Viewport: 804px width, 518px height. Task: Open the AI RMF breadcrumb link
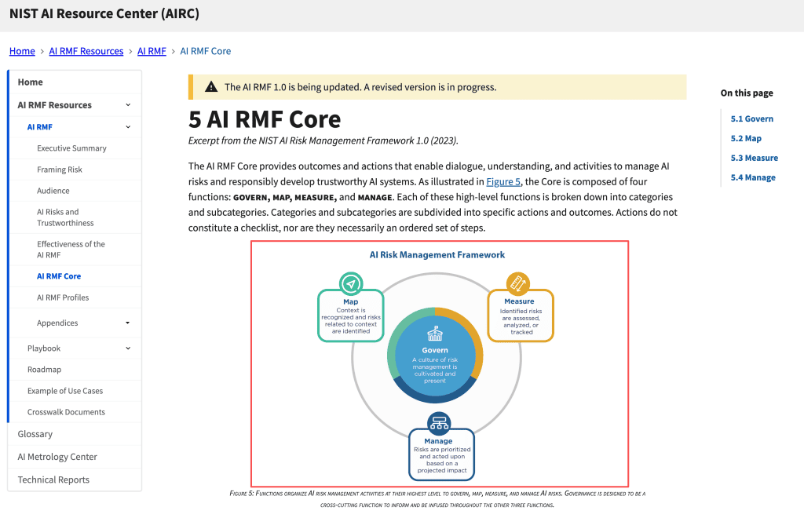click(x=152, y=51)
